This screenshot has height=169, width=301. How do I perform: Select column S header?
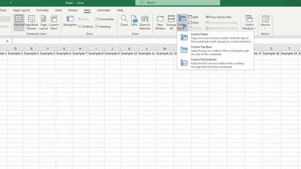[x=271, y=48]
